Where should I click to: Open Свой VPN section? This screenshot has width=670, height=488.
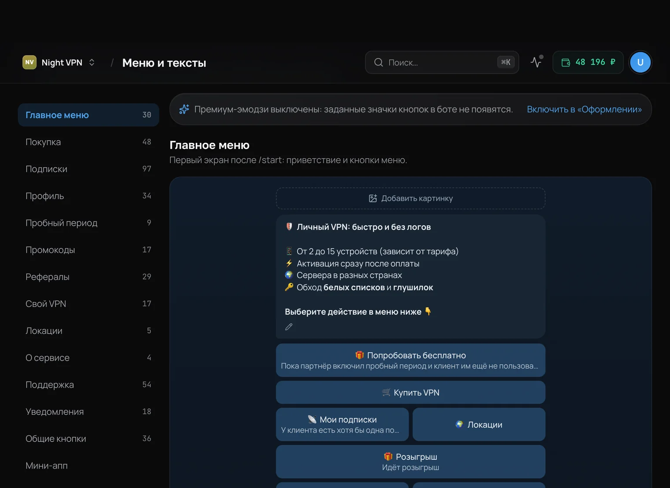coord(89,304)
